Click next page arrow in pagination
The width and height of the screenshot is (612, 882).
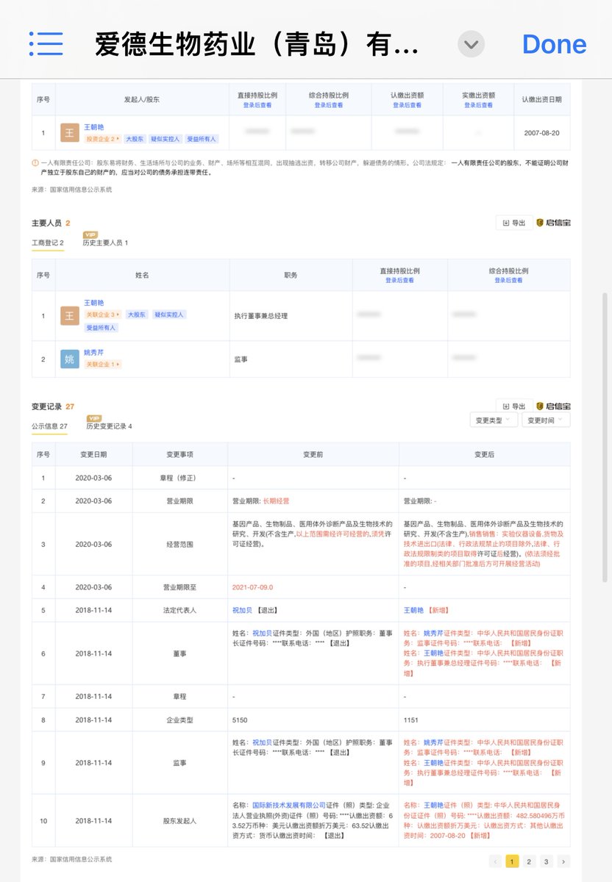(x=563, y=861)
